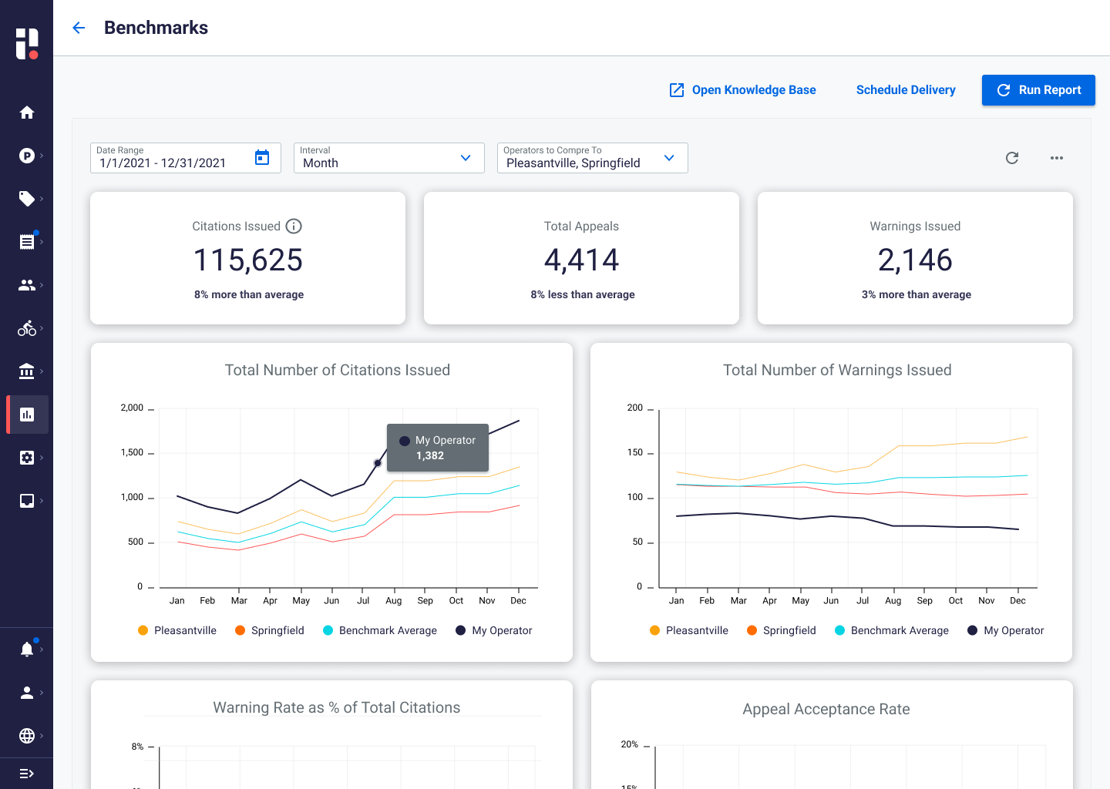
Task: Open the bicycle icon in sidebar
Action: click(x=27, y=328)
